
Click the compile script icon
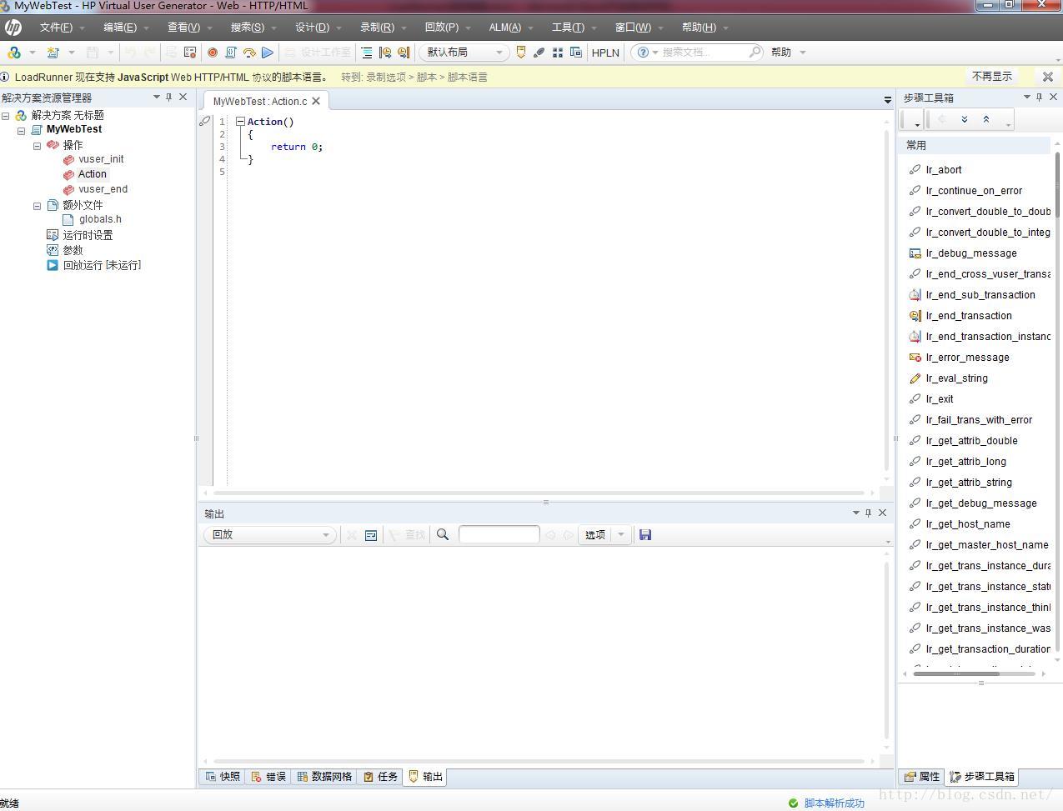231,53
